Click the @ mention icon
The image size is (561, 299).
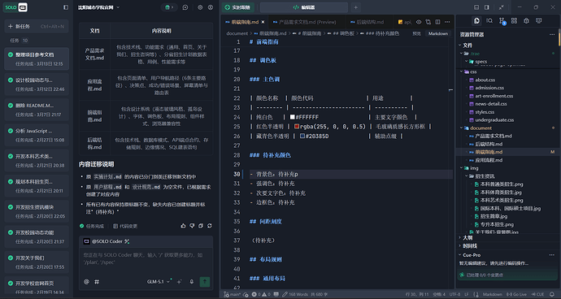click(x=86, y=282)
